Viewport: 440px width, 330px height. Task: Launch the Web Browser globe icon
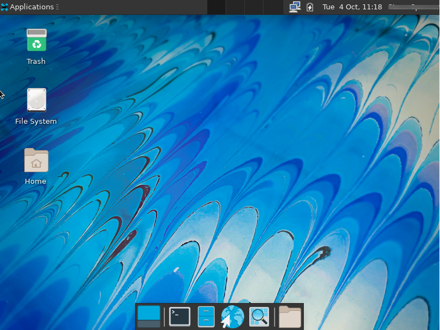tap(232, 317)
